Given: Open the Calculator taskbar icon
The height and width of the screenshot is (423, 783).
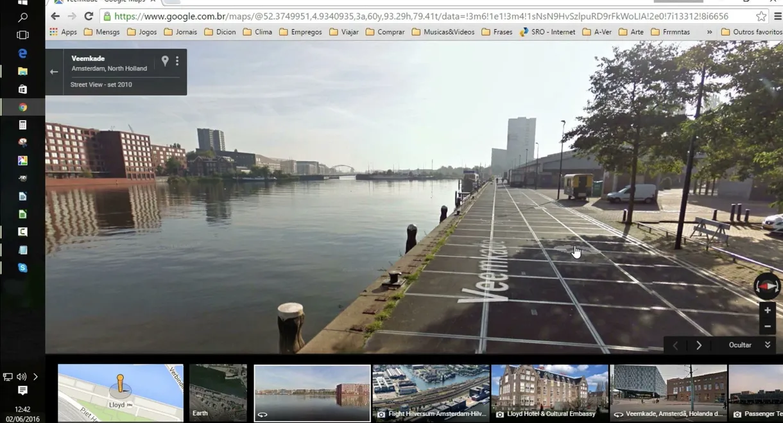Looking at the screenshot, I should [x=22, y=125].
